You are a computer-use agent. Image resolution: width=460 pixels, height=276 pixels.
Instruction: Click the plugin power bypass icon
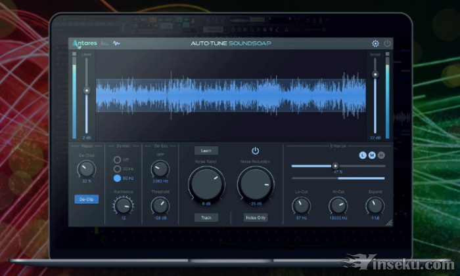tap(386, 43)
